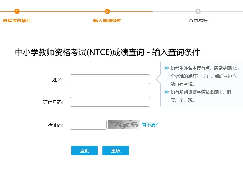243x170 pixels.
Task: Click the NTCE 成绩查询 page heading
Action: click(x=107, y=52)
